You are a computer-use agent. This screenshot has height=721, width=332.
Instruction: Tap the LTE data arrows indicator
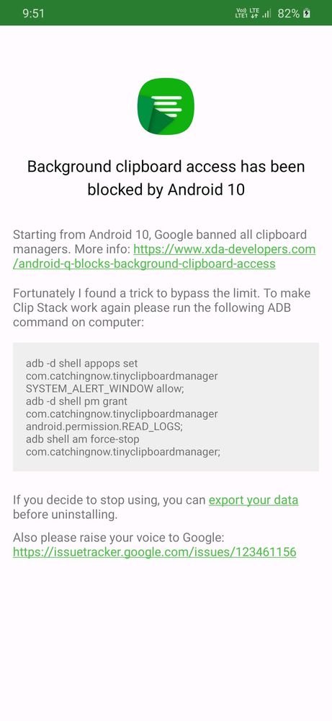(x=253, y=13)
